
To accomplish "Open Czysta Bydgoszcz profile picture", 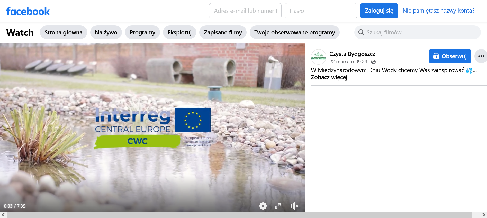I will pos(318,57).
